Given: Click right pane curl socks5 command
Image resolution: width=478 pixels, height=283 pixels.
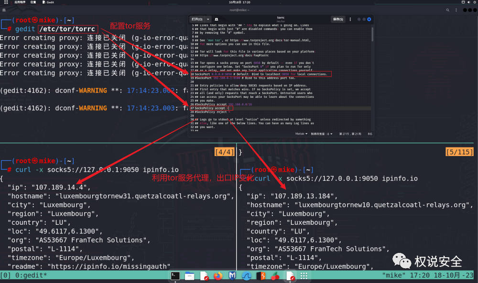Looking at the screenshot, I should pos(336,178).
